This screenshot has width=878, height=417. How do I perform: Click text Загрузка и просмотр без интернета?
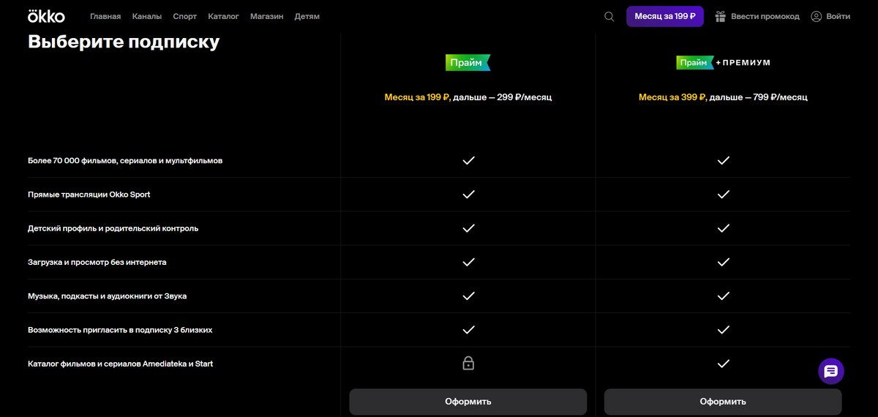(x=97, y=262)
